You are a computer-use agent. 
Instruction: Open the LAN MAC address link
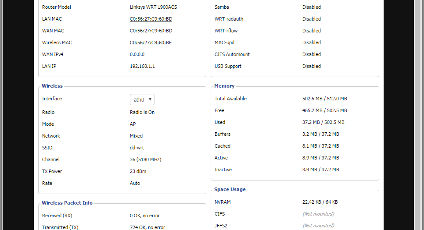pos(151,19)
